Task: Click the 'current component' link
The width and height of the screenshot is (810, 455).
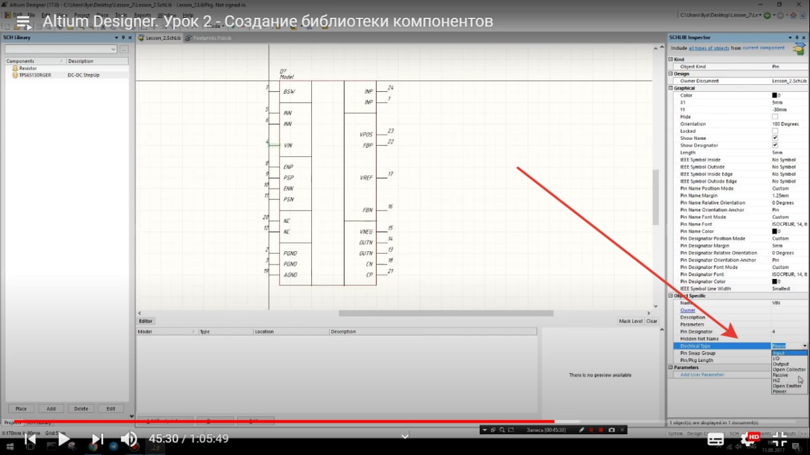Action: pos(764,48)
